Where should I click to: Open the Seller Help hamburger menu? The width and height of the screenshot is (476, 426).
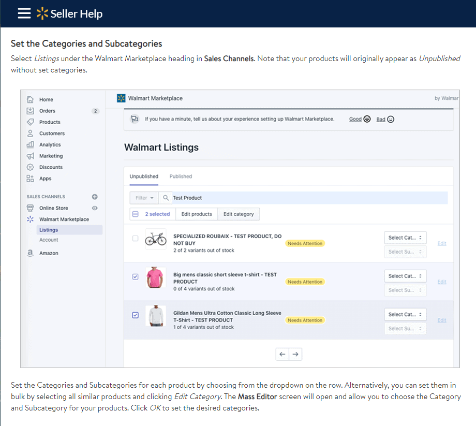coord(24,13)
